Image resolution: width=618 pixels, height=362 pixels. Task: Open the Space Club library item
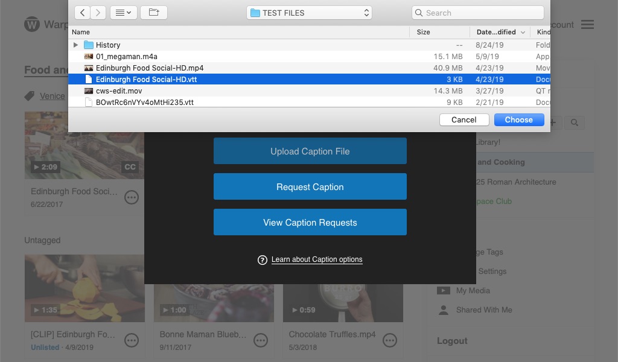click(494, 202)
